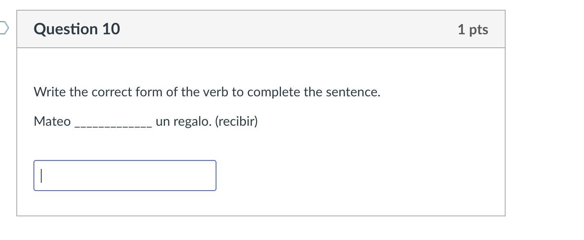Click the blank underline in the sentence
584x240 pixels.
click(113, 124)
